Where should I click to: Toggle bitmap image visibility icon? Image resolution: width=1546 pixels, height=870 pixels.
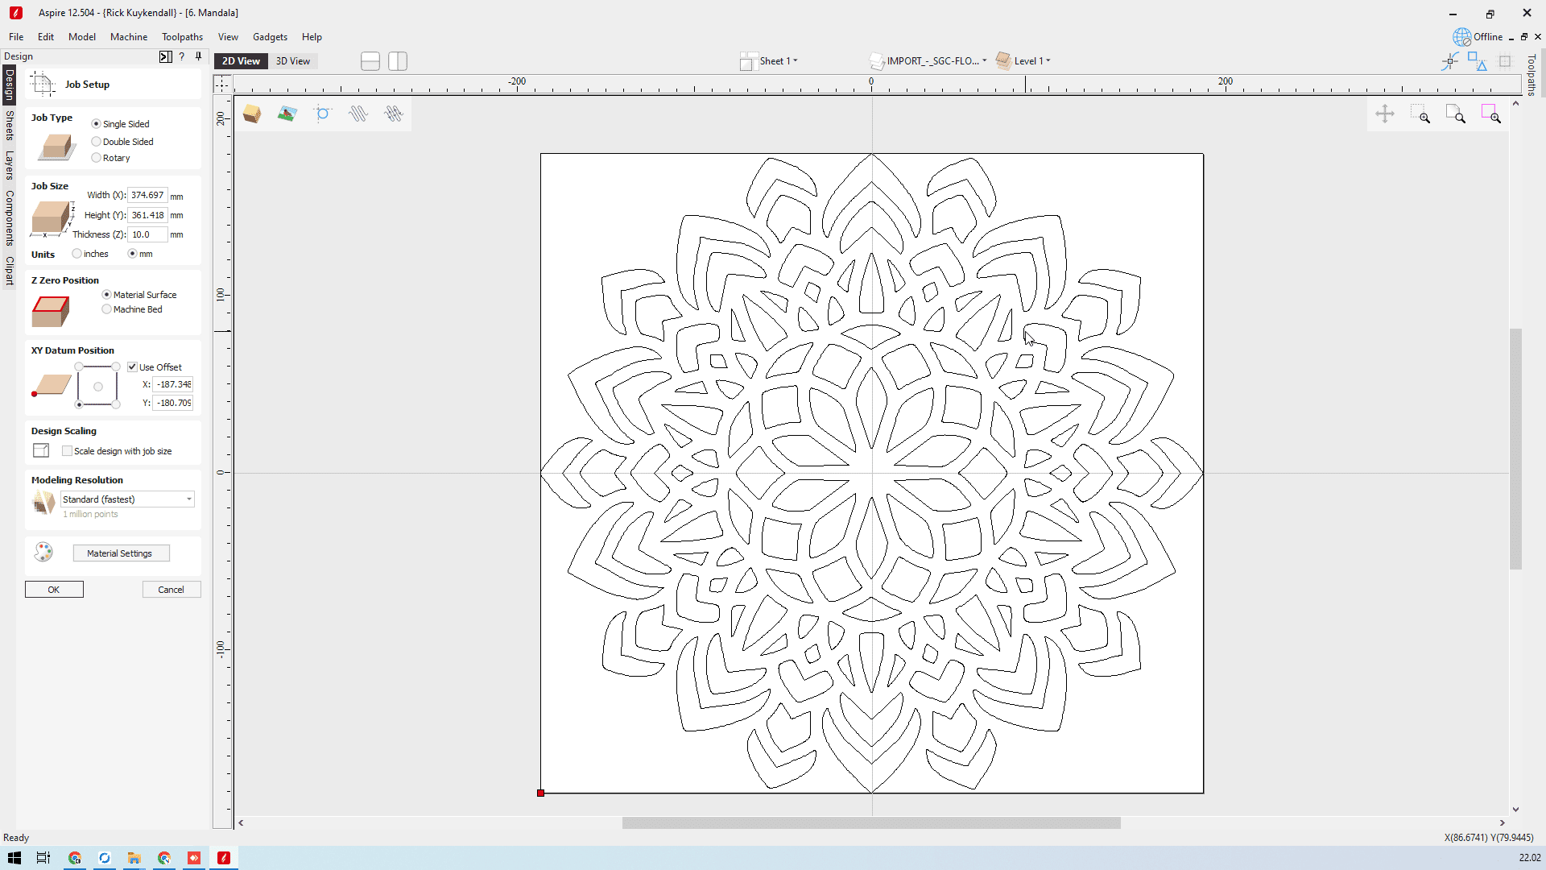click(x=287, y=114)
